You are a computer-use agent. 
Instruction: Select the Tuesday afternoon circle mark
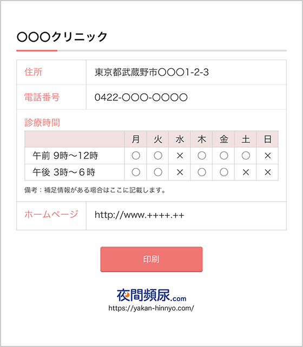pos(158,172)
